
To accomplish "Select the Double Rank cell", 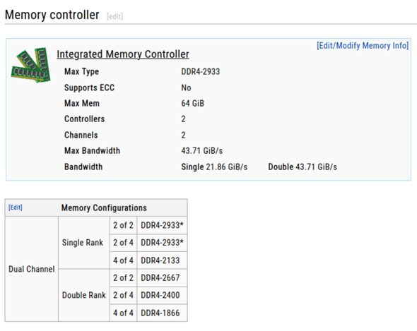I will tap(84, 295).
